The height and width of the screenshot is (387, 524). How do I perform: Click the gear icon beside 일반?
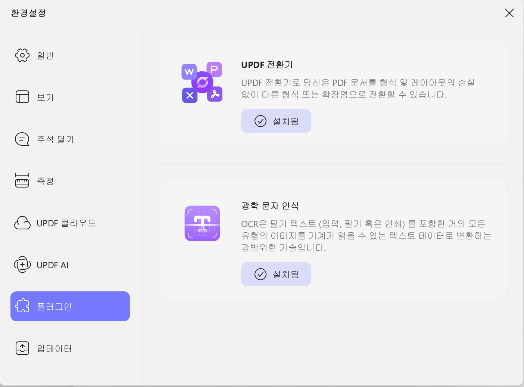tap(22, 55)
